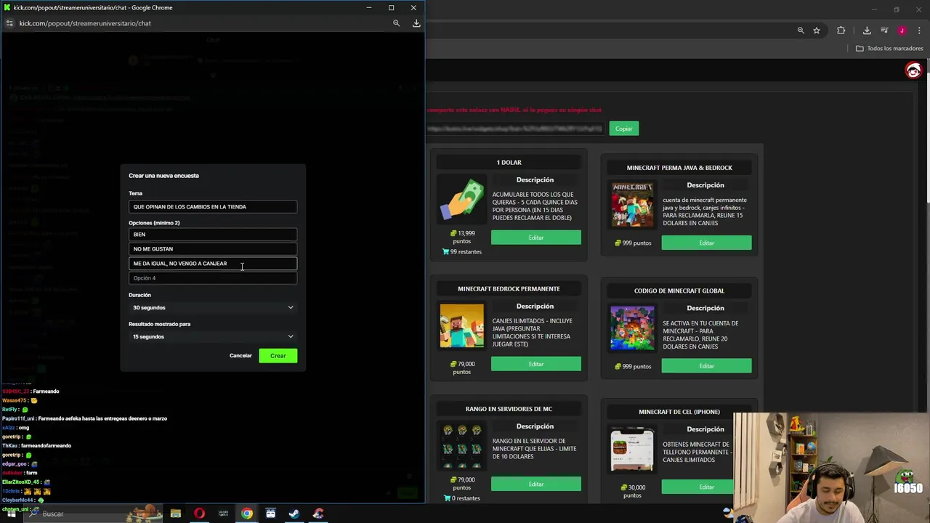Open the J profile avatar
Image resolution: width=930 pixels, height=523 pixels.
(x=902, y=31)
